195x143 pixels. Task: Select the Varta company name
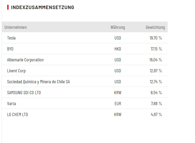pyautogui.click(x=12, y=104)
